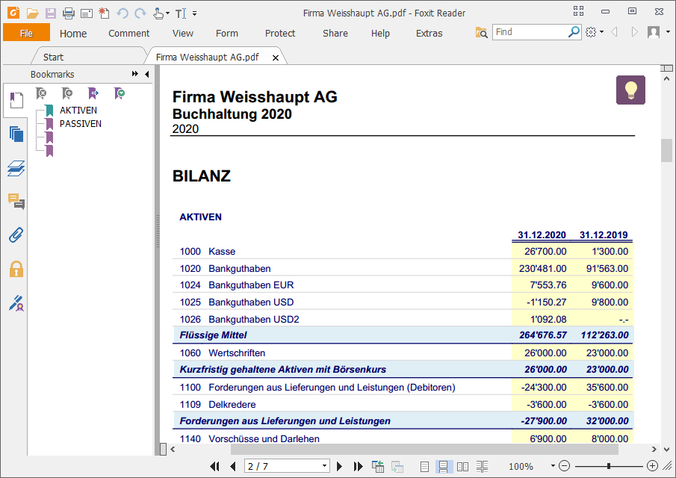Click the magnifier icon in Find box
This screenshot has height=478, width=676.
pos(574,32)
